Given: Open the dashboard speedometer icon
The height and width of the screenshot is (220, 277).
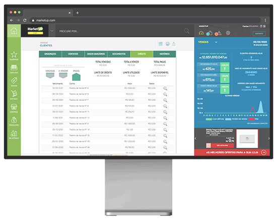Looking at the screenshot, I should tap(201, 33).
